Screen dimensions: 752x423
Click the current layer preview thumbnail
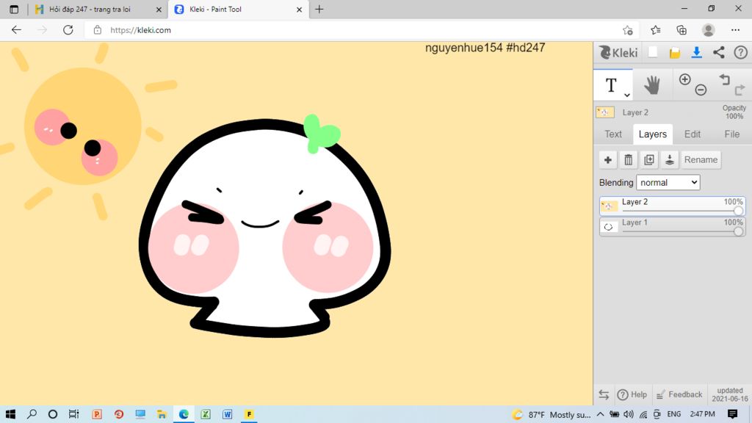tap(605, 112)
